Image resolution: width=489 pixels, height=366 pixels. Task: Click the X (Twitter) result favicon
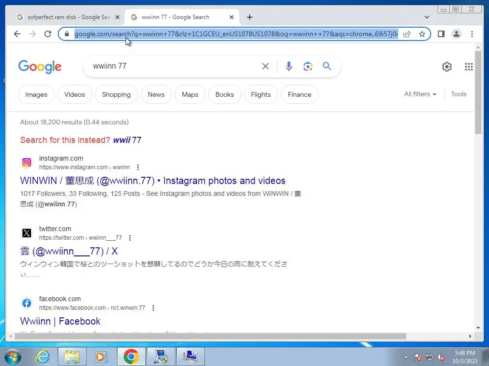[x=27, y=233]
